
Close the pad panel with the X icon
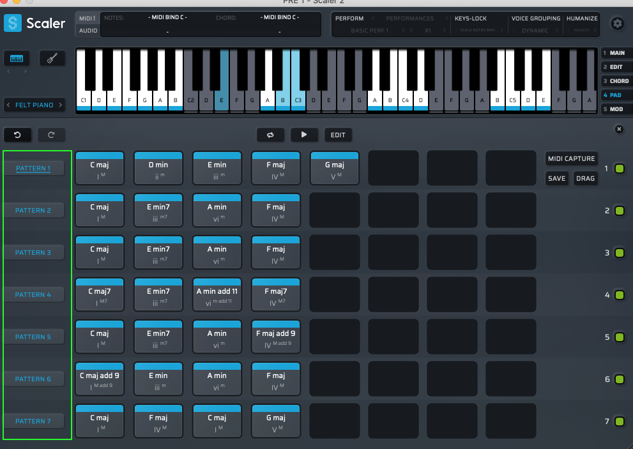(x=619, y=129)
